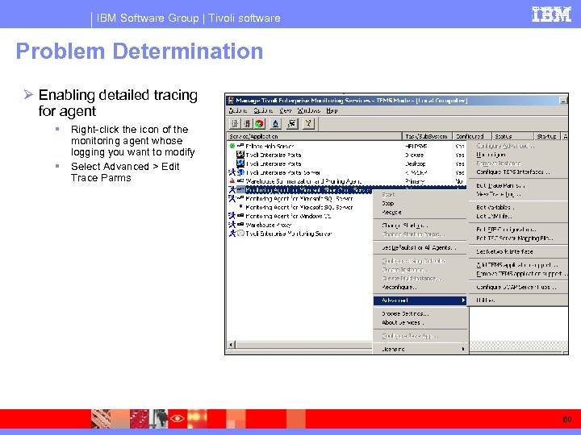Choose About Services in the context menu
The height and width of the screenshot is (435, 581).
(420, 322)
